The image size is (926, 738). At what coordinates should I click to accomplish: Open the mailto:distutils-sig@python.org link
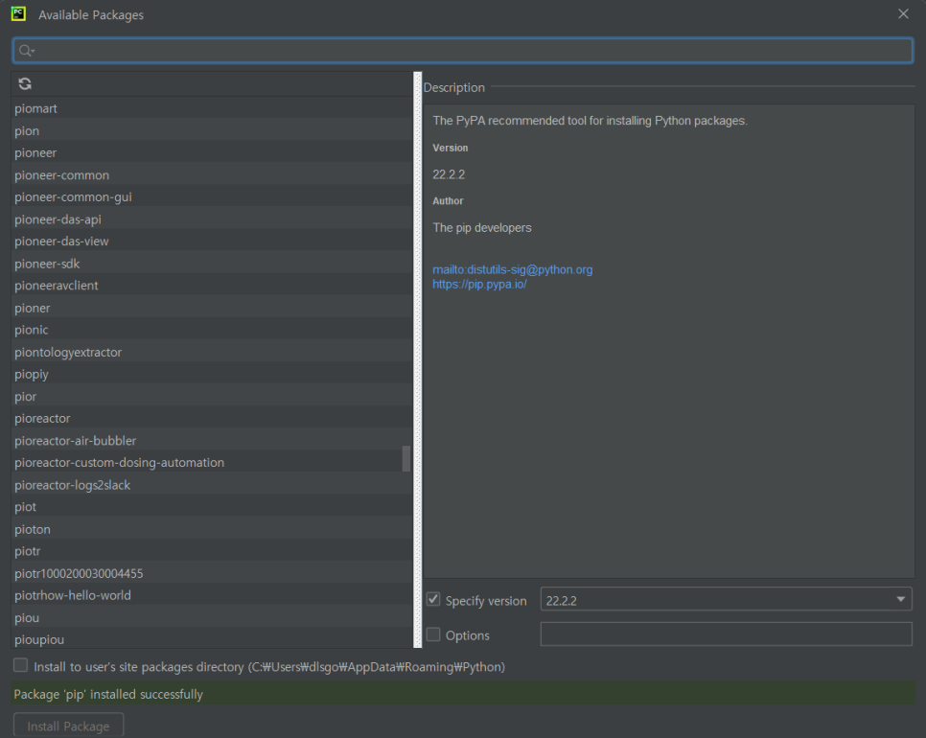coord(512,270)
